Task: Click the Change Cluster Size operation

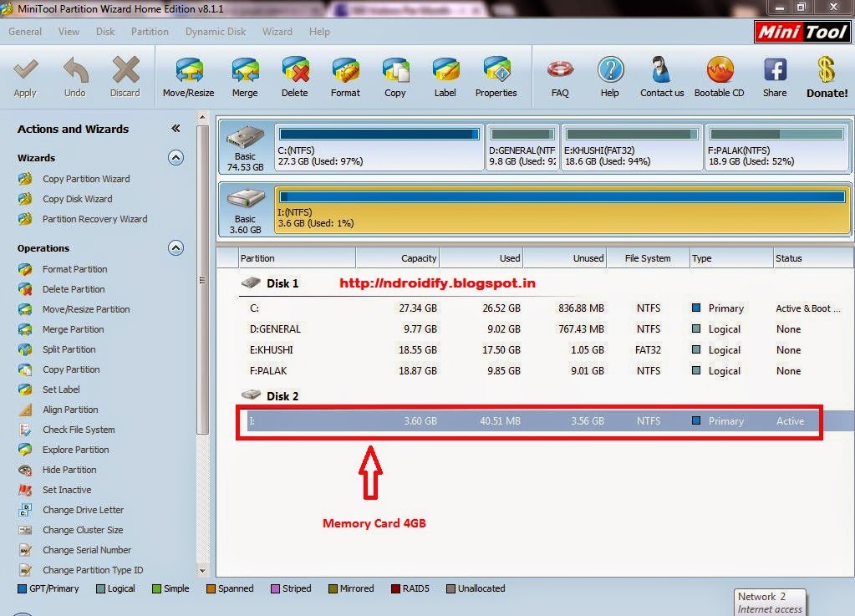Action: (83, 530)
